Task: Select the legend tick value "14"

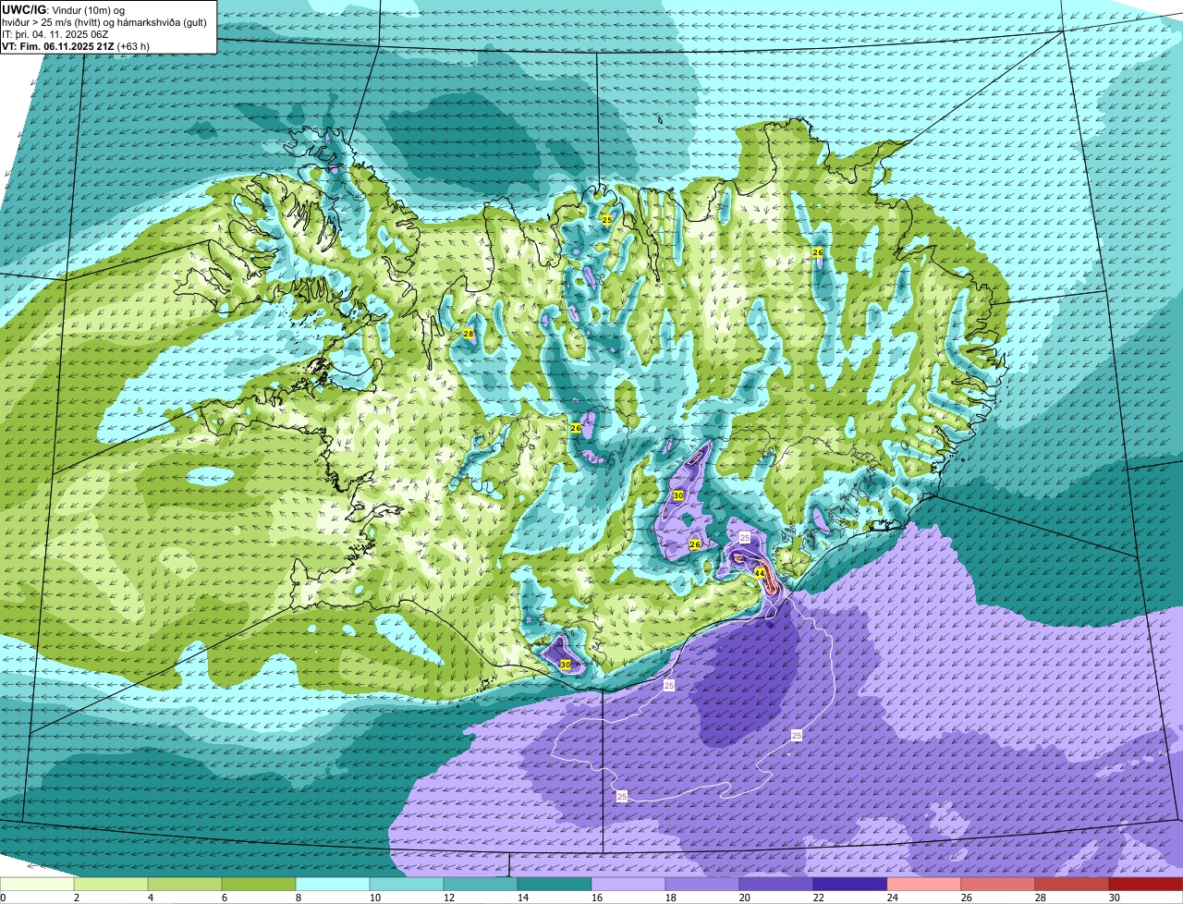Action: point(521,898)
